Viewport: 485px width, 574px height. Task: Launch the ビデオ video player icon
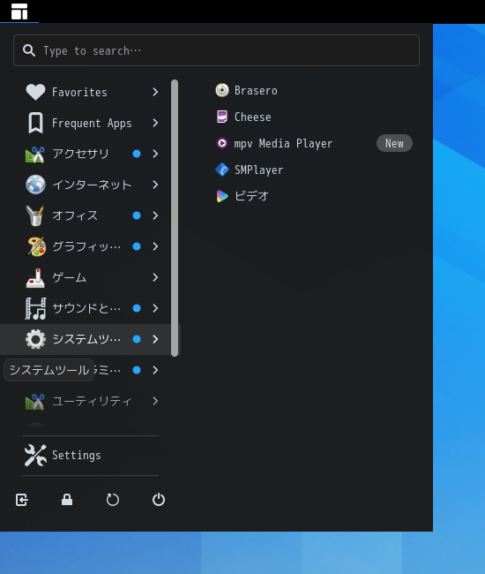pos(222,196)
